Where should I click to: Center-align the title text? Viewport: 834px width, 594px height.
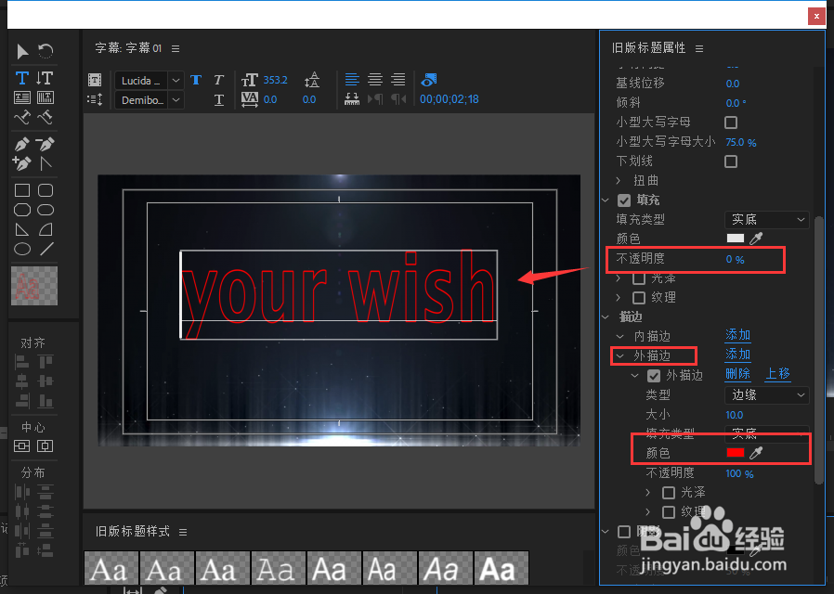[x=375, y=80]
